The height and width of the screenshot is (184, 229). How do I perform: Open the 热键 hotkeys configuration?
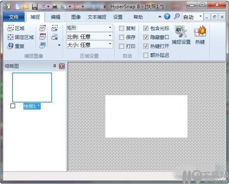coord(200,35)
